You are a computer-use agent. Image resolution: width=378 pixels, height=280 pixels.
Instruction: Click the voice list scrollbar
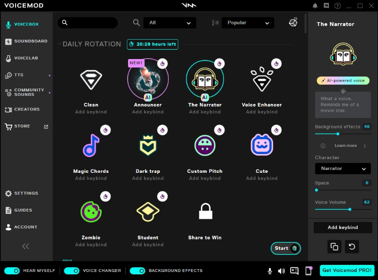pos(305,24)
